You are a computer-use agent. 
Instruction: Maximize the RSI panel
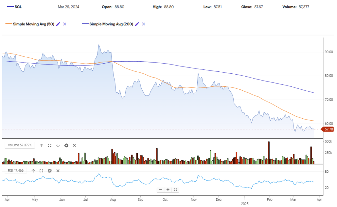point(42,170)
